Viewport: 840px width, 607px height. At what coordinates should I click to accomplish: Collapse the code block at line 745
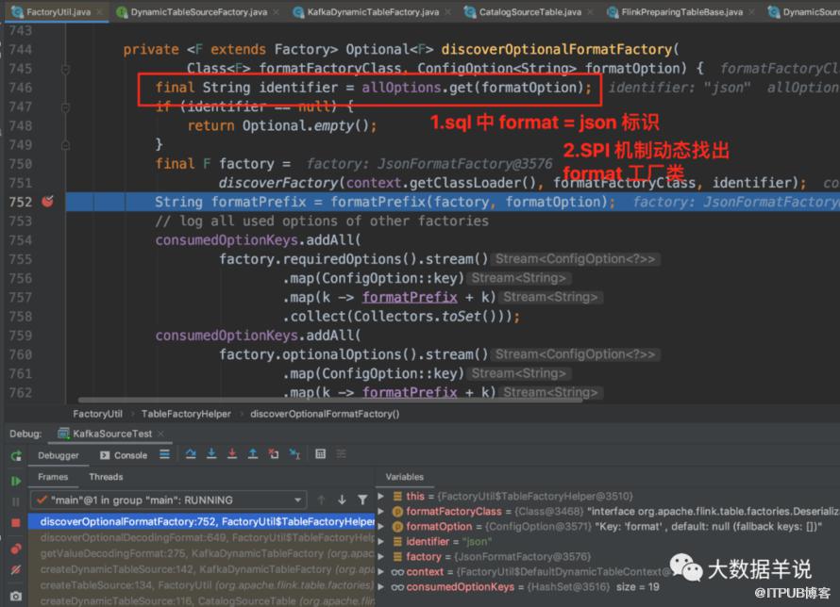point(65,69)
